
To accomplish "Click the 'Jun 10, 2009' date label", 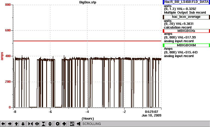I will click(x=151, y=115).
